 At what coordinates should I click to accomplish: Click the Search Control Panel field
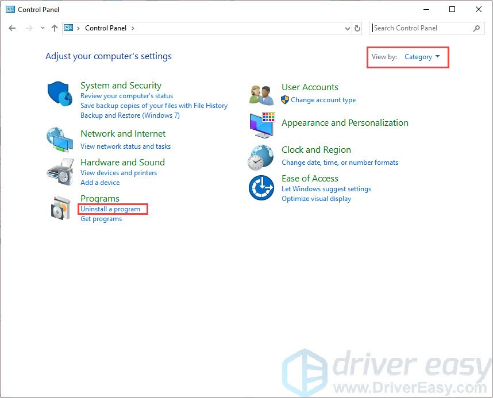click(422, 28)
